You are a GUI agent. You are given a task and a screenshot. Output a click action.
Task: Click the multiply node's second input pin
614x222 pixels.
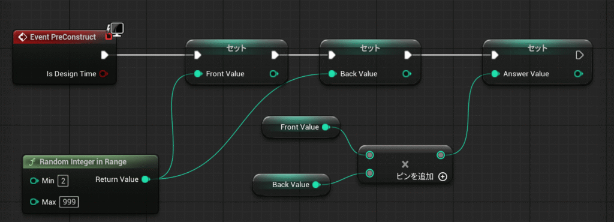click(x=369, y=173)
